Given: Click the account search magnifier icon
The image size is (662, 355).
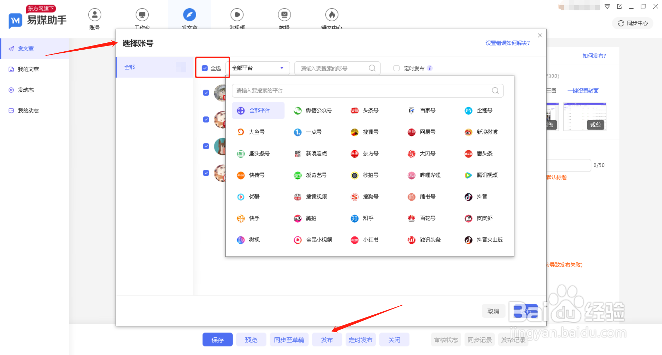Looking at the screenshot, I should click(x=372, y=68).
